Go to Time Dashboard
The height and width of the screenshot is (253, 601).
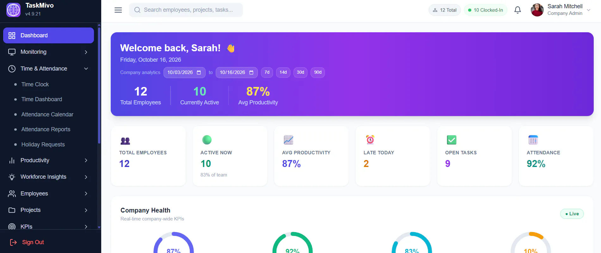(42, 99)
